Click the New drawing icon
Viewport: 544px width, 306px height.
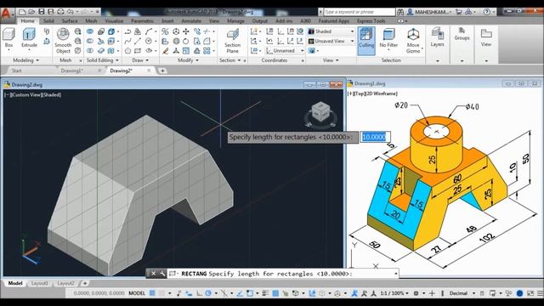click(22, 11)
